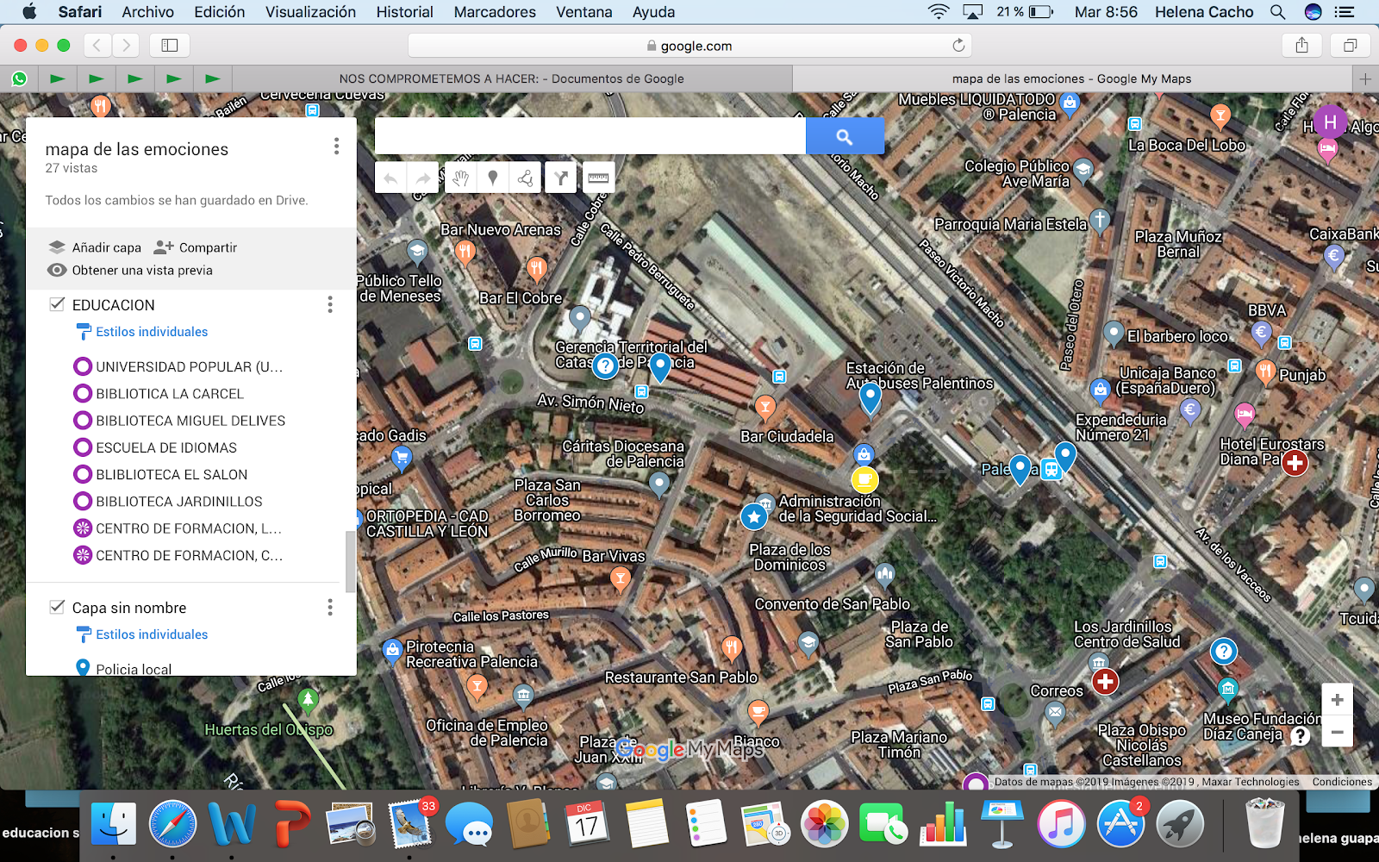Select the measure distances ruler tool
The width and height of the screenshot is (1379, 862).
[x=598, y=178]
